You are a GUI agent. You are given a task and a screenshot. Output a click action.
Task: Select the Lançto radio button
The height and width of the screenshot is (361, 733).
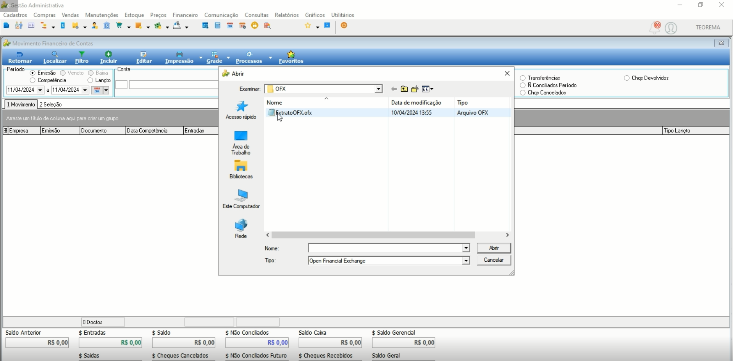[90, 81]
